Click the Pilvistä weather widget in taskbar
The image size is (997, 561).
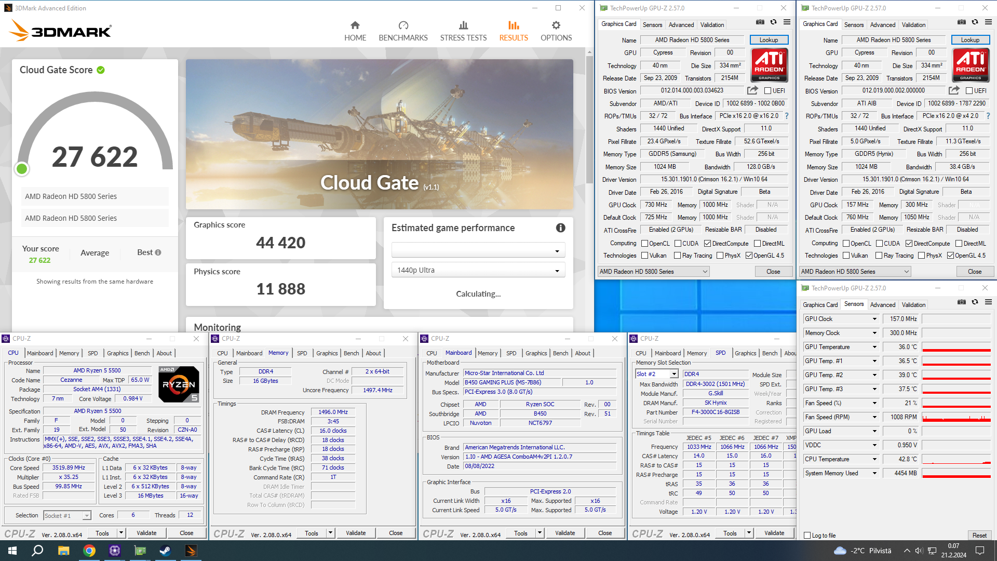[x=862, y=551]
